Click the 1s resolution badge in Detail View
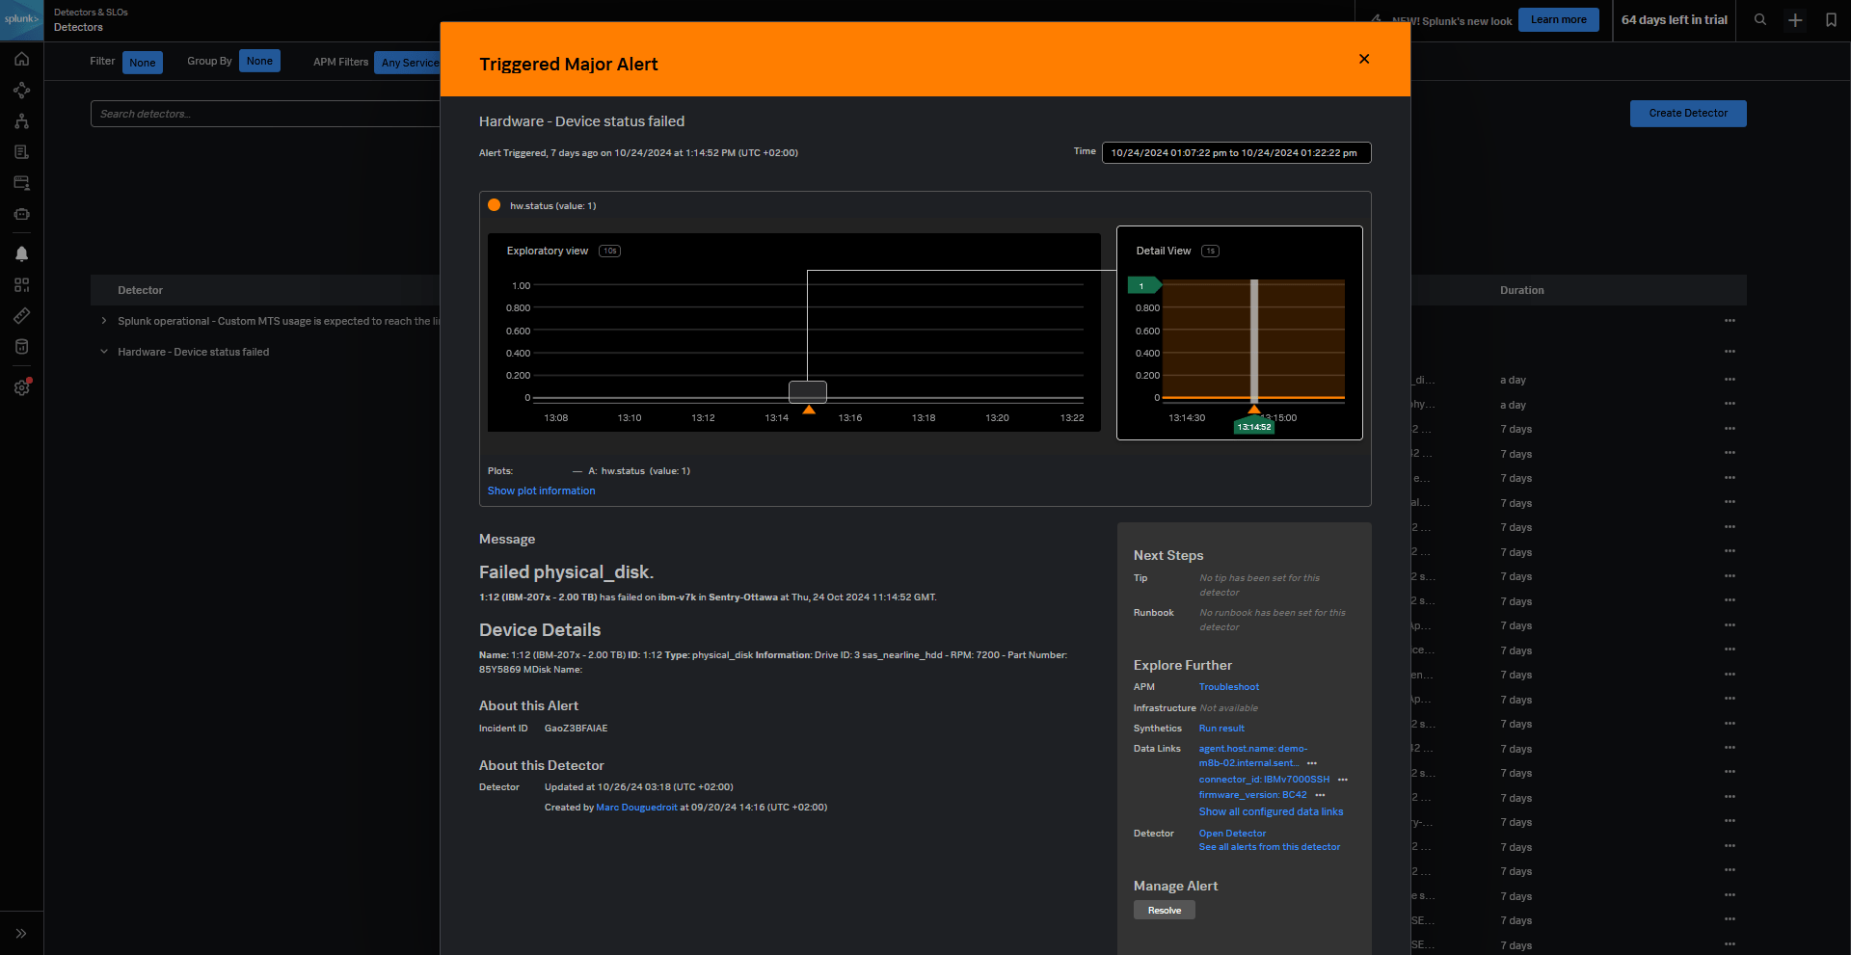 (1210, 251)
